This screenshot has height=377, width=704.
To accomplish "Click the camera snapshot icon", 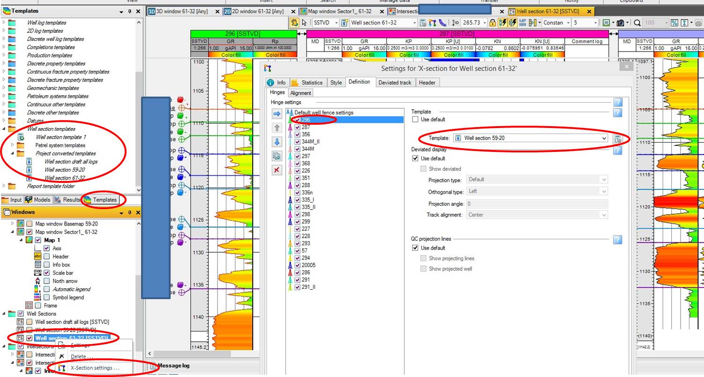I will (620, 23).
